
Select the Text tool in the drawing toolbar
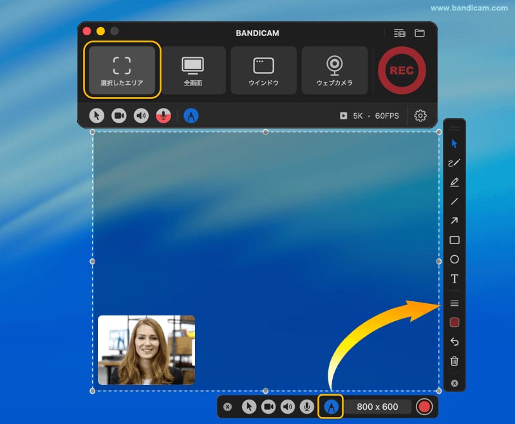[454, 278]
